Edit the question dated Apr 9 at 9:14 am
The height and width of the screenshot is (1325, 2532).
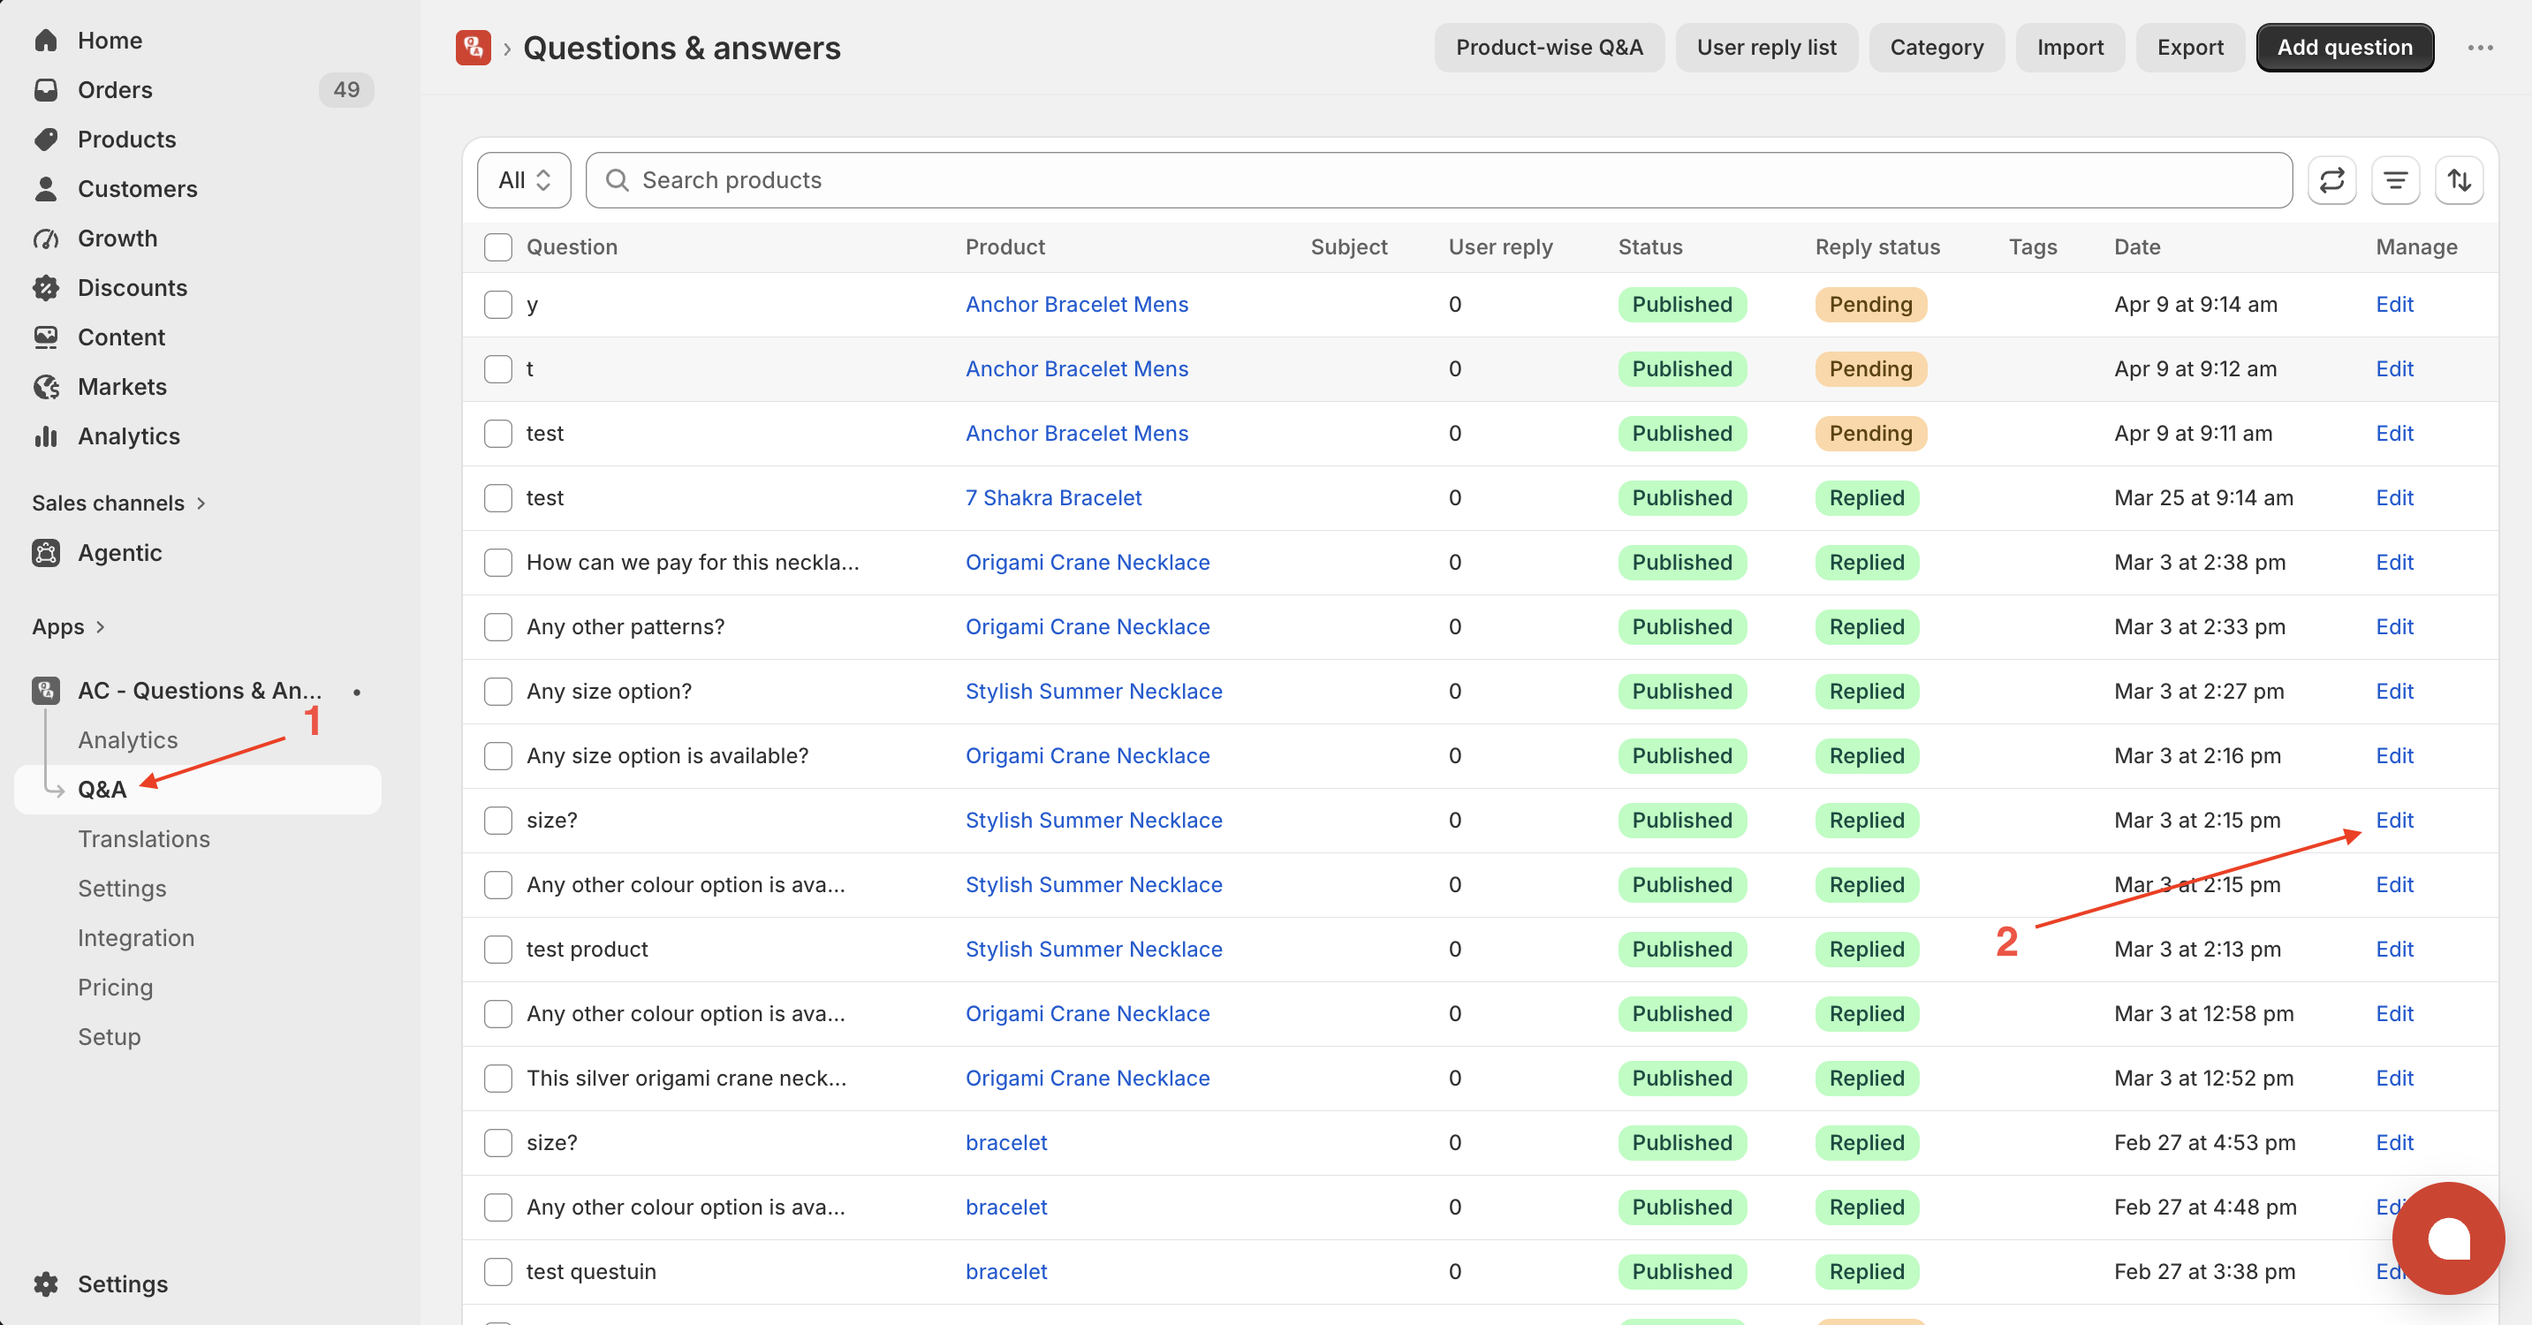pyautogui.click(x=2394, y=304)
